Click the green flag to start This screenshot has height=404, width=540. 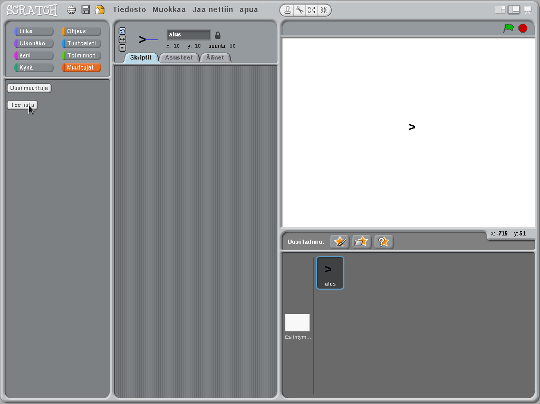tap(508, 28)
